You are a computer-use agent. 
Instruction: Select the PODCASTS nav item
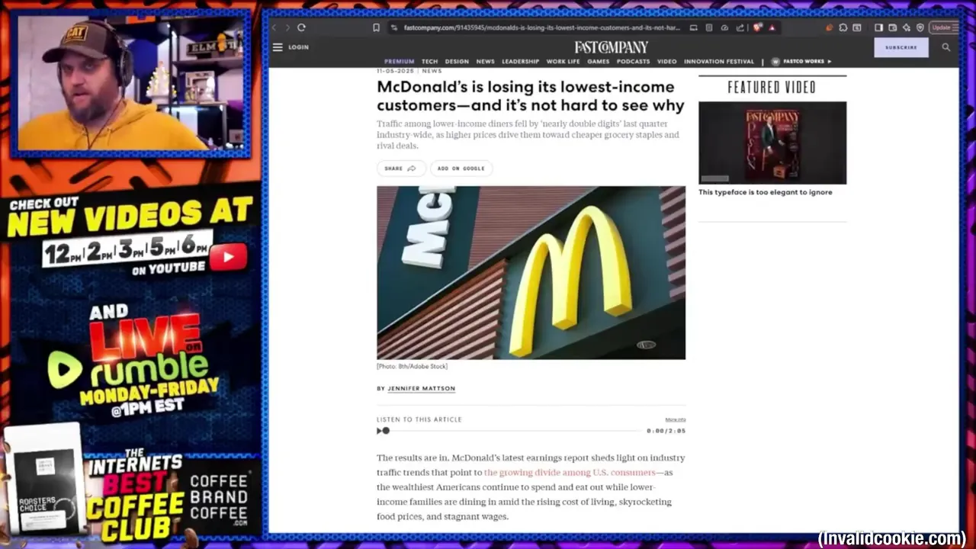pyautogui.click(x=634, y=62)
